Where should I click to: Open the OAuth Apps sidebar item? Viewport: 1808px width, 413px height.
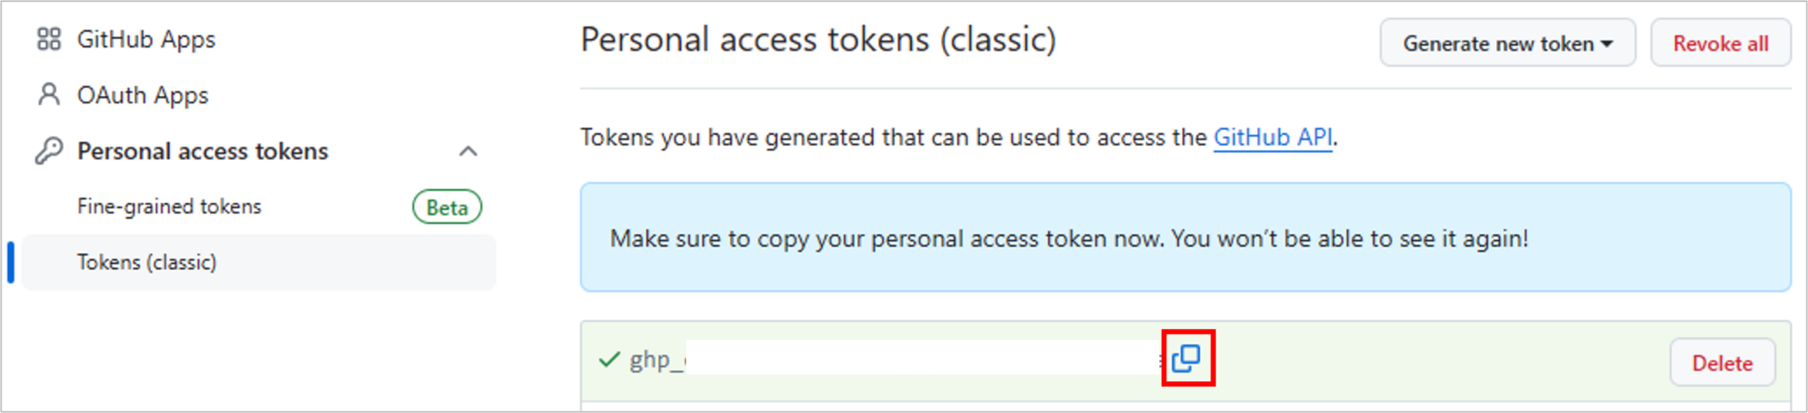[142, 95]
